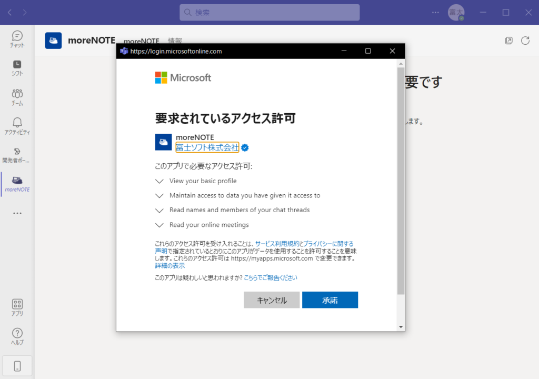Screen dimensions: 539x379
Task: Click the verified publisher badge
Action: point(245,147)
